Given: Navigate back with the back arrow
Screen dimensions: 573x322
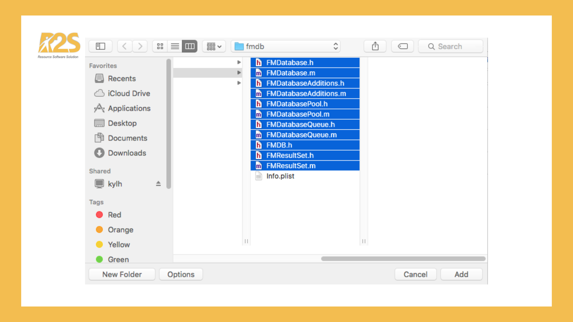Looking at the screenshot, I should click(x=124, y=46).
